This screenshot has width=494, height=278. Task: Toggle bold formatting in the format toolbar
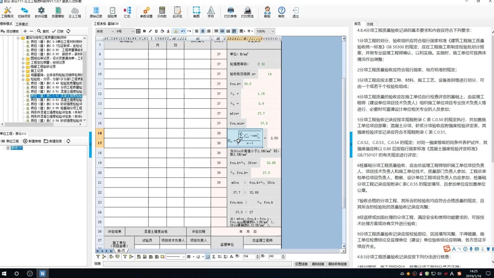click(x=145, y=31)
